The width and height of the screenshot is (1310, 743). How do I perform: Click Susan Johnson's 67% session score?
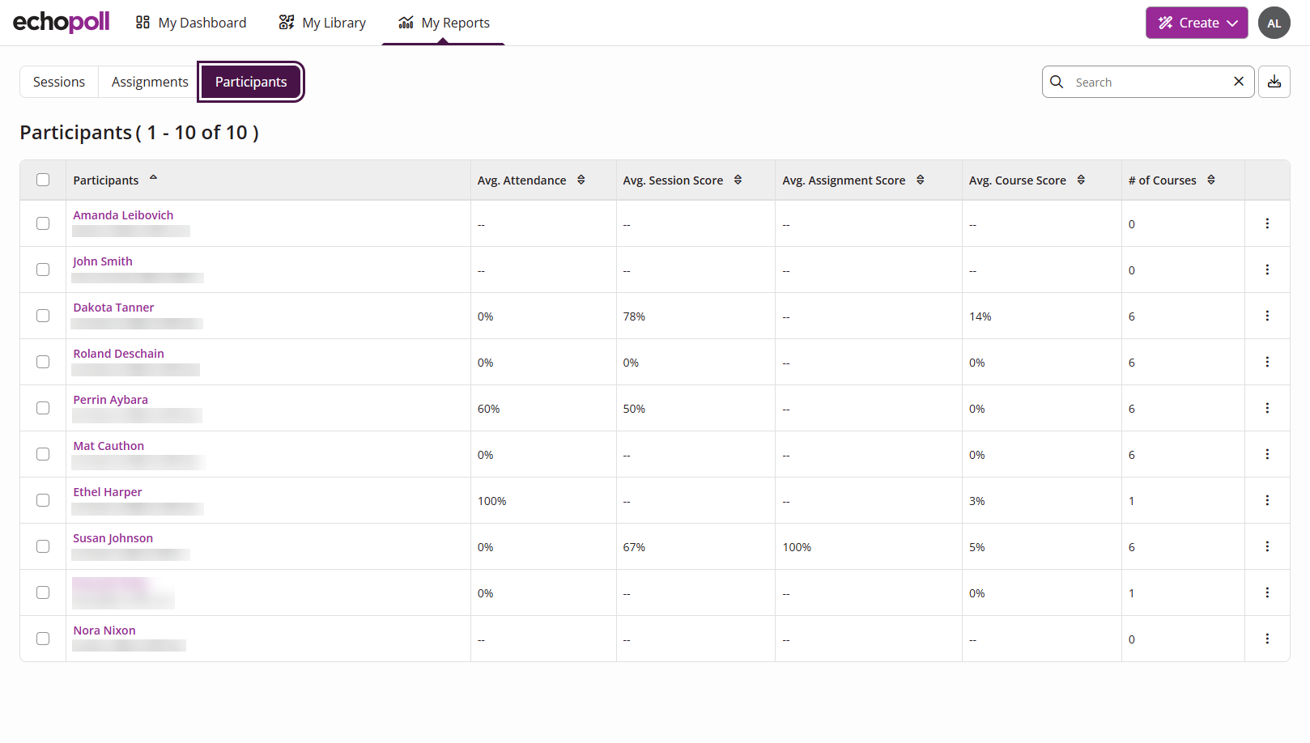[634, 547]
